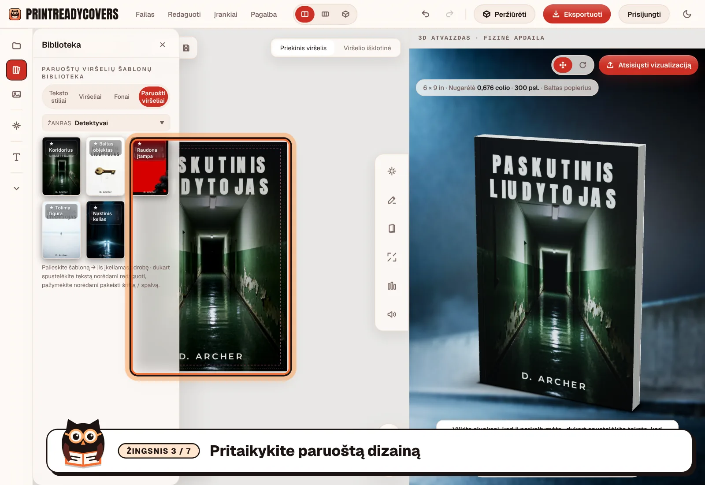Select the Paruošti viršeliai tab

point(153,97)
